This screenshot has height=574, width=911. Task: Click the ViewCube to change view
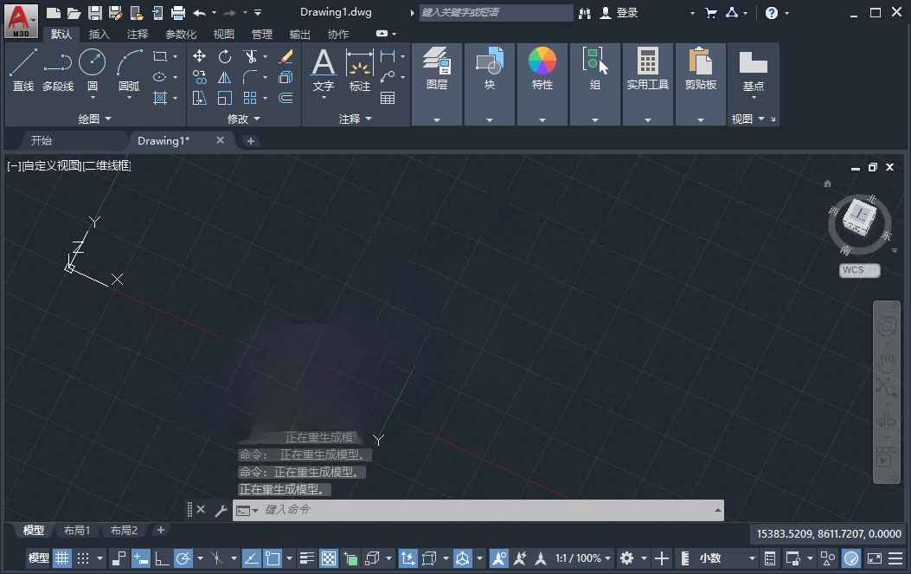pyautogui.click(x=860, y=217)
